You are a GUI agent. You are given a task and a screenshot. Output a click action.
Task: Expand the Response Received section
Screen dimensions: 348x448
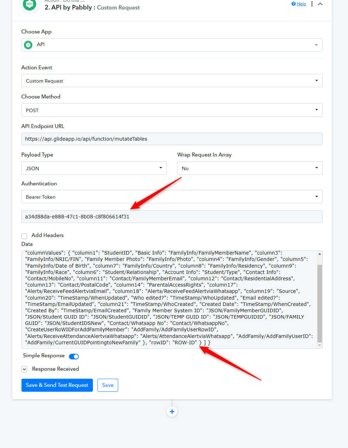coord(24,369)
